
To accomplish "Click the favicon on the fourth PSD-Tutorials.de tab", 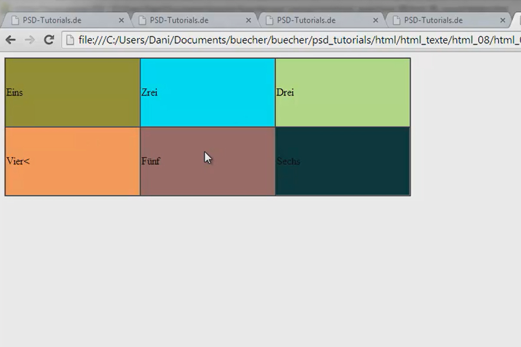I will [x=397, y=20].
